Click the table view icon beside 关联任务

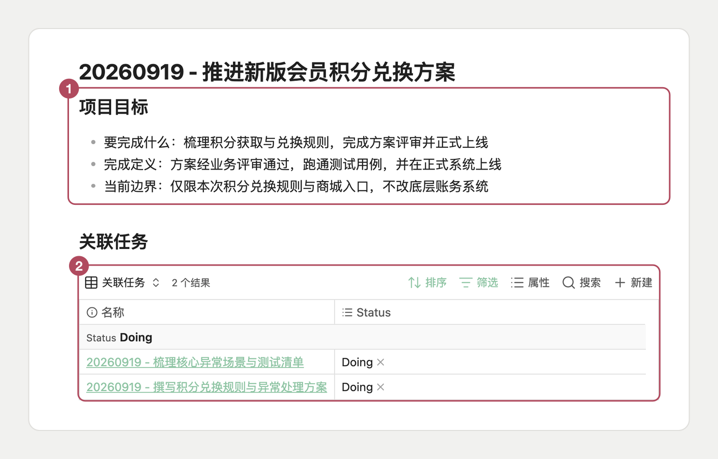[x=91, y=283]
